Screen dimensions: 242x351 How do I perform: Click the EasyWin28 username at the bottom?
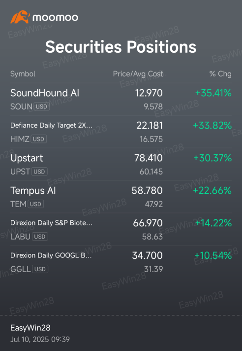pos(30,328)
